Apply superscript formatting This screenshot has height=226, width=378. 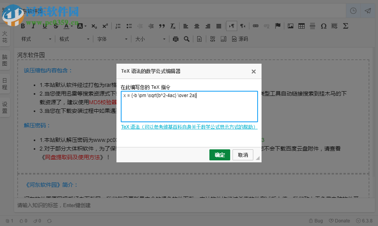pos(105,26)
